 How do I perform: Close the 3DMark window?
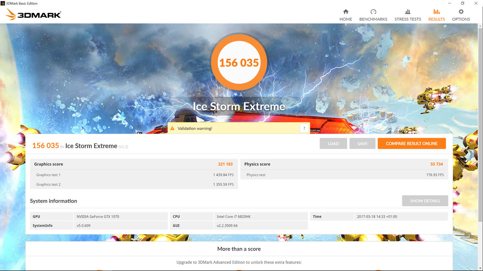[x=476, y=3]
